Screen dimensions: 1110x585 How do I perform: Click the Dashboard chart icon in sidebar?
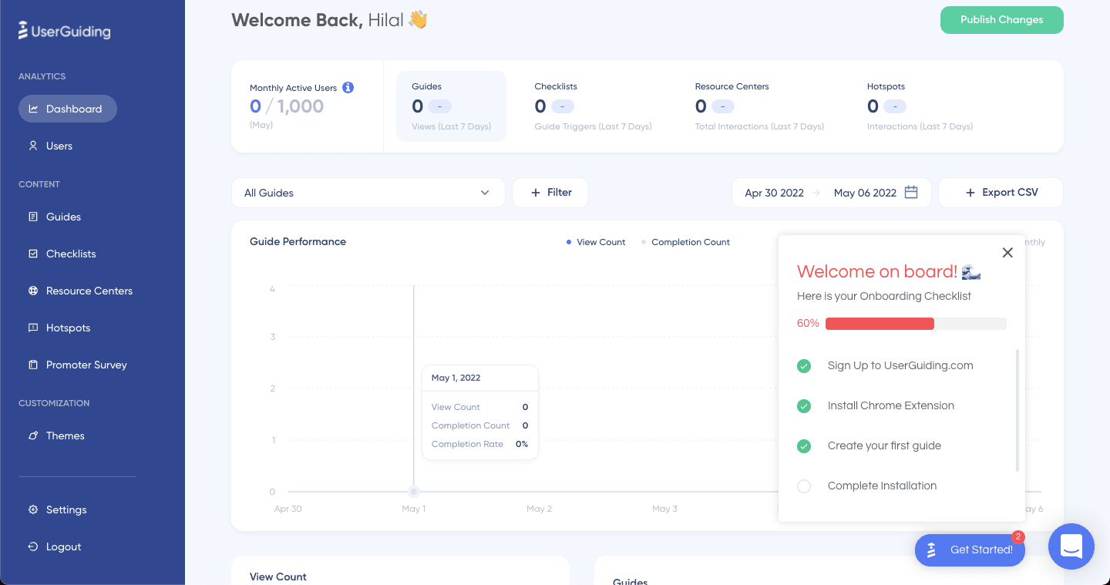coord(33,109)
